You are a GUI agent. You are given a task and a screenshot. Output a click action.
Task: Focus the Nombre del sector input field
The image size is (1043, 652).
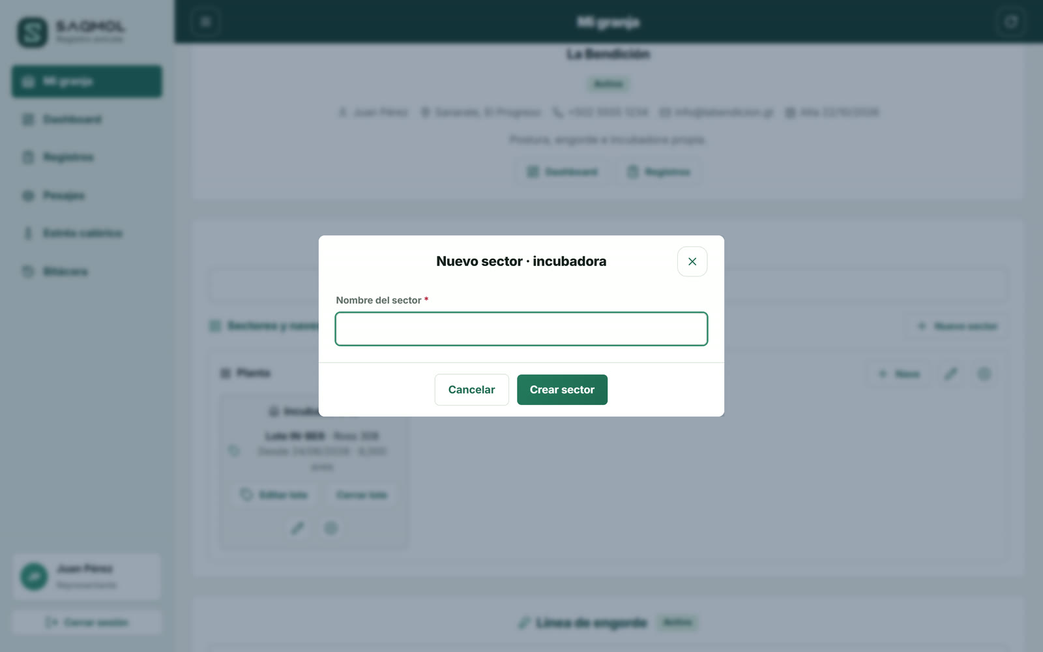[x=521, y=329]
